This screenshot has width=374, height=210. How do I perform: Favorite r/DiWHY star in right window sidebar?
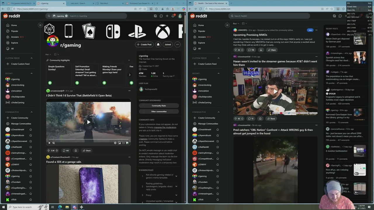pos(218,164)
